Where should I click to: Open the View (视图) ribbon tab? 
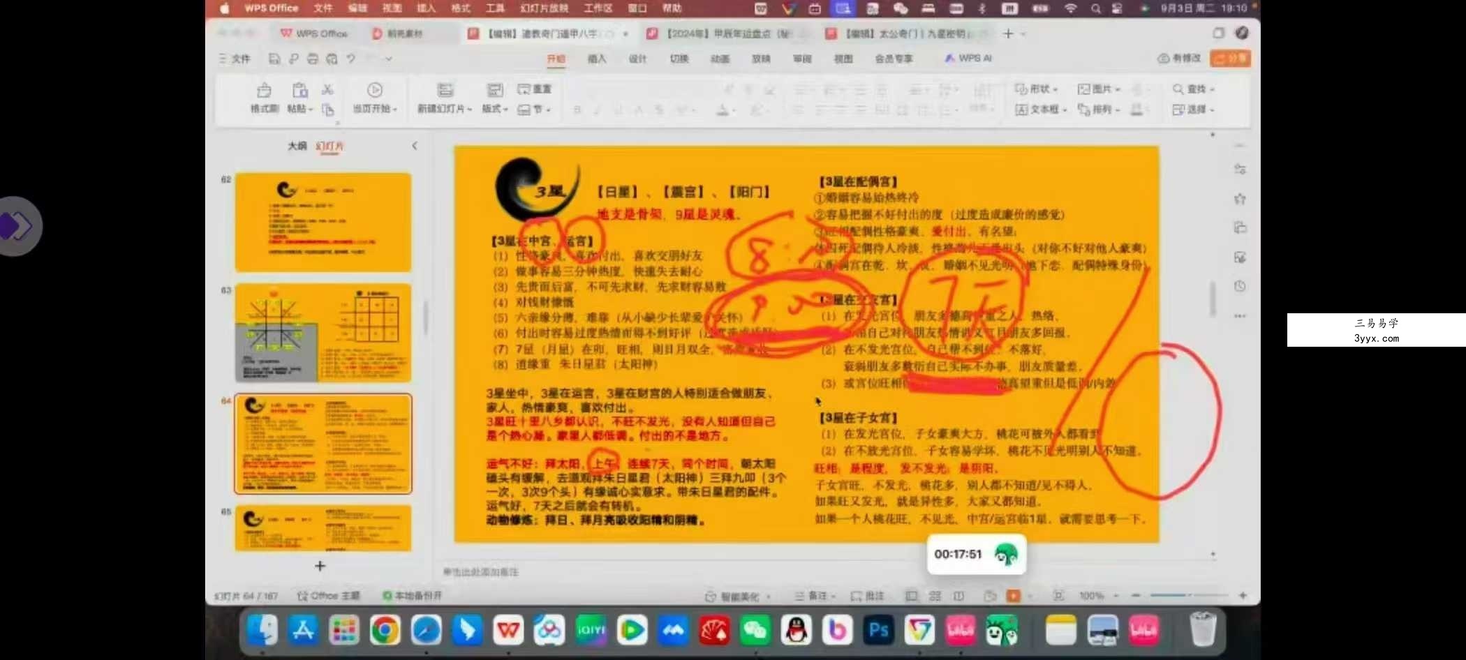click(843, 59)
